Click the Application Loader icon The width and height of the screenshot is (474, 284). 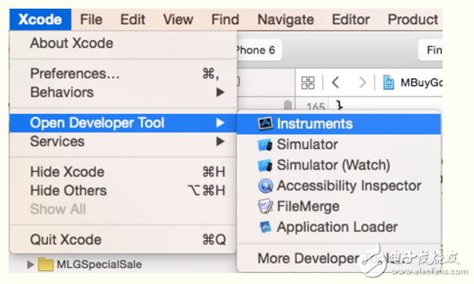[266, 227]
